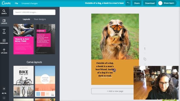Click page number 1 beside the canvas
Image resolution: width=180 pixels, height=101 pixels.
(145, 49)
